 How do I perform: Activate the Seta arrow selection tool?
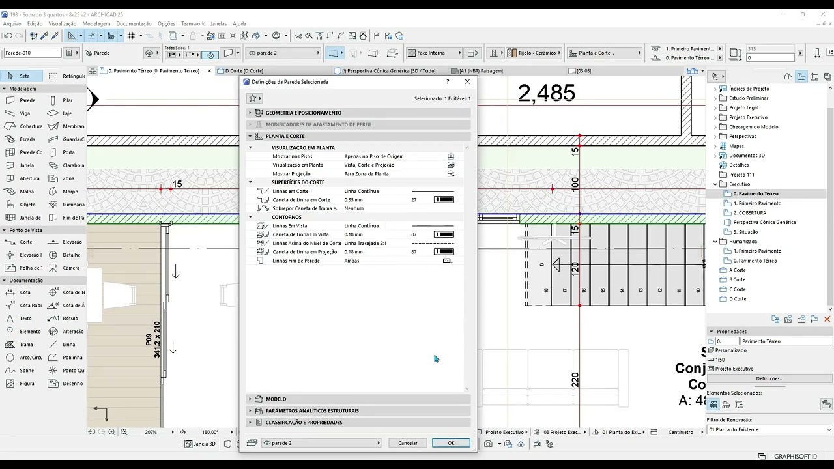tap(21, 76)
